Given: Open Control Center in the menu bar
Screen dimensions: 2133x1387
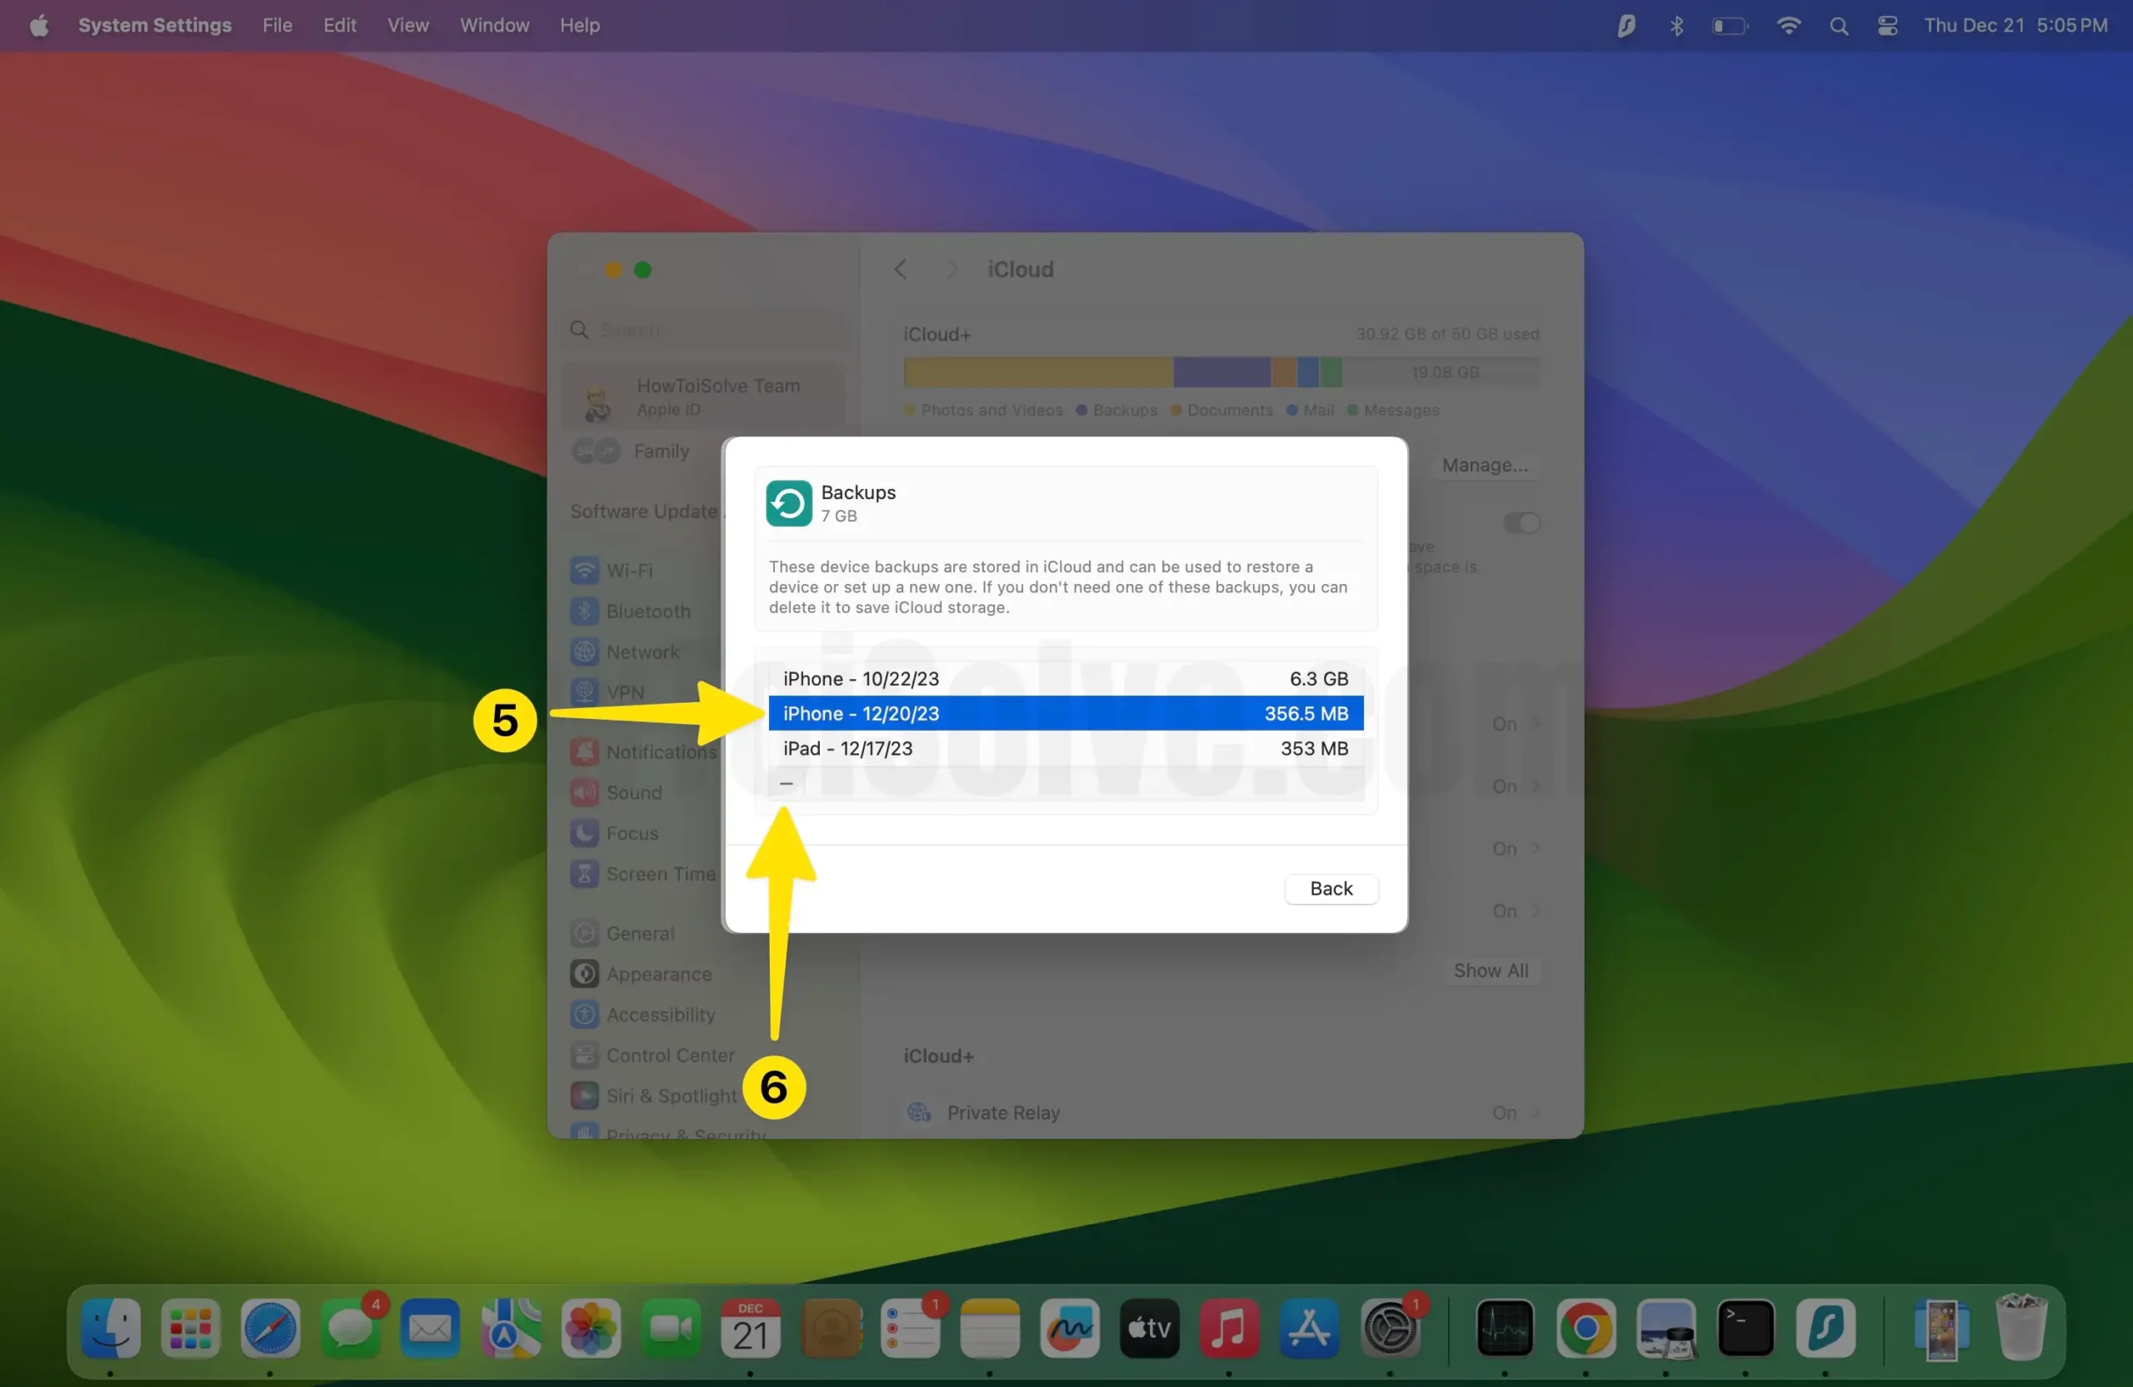Looking at the screenshot, I should coord(1887,26).
